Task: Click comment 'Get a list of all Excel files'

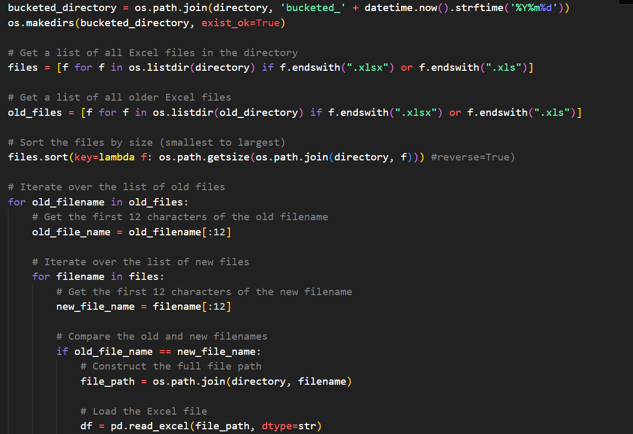Action: (153, 53)
